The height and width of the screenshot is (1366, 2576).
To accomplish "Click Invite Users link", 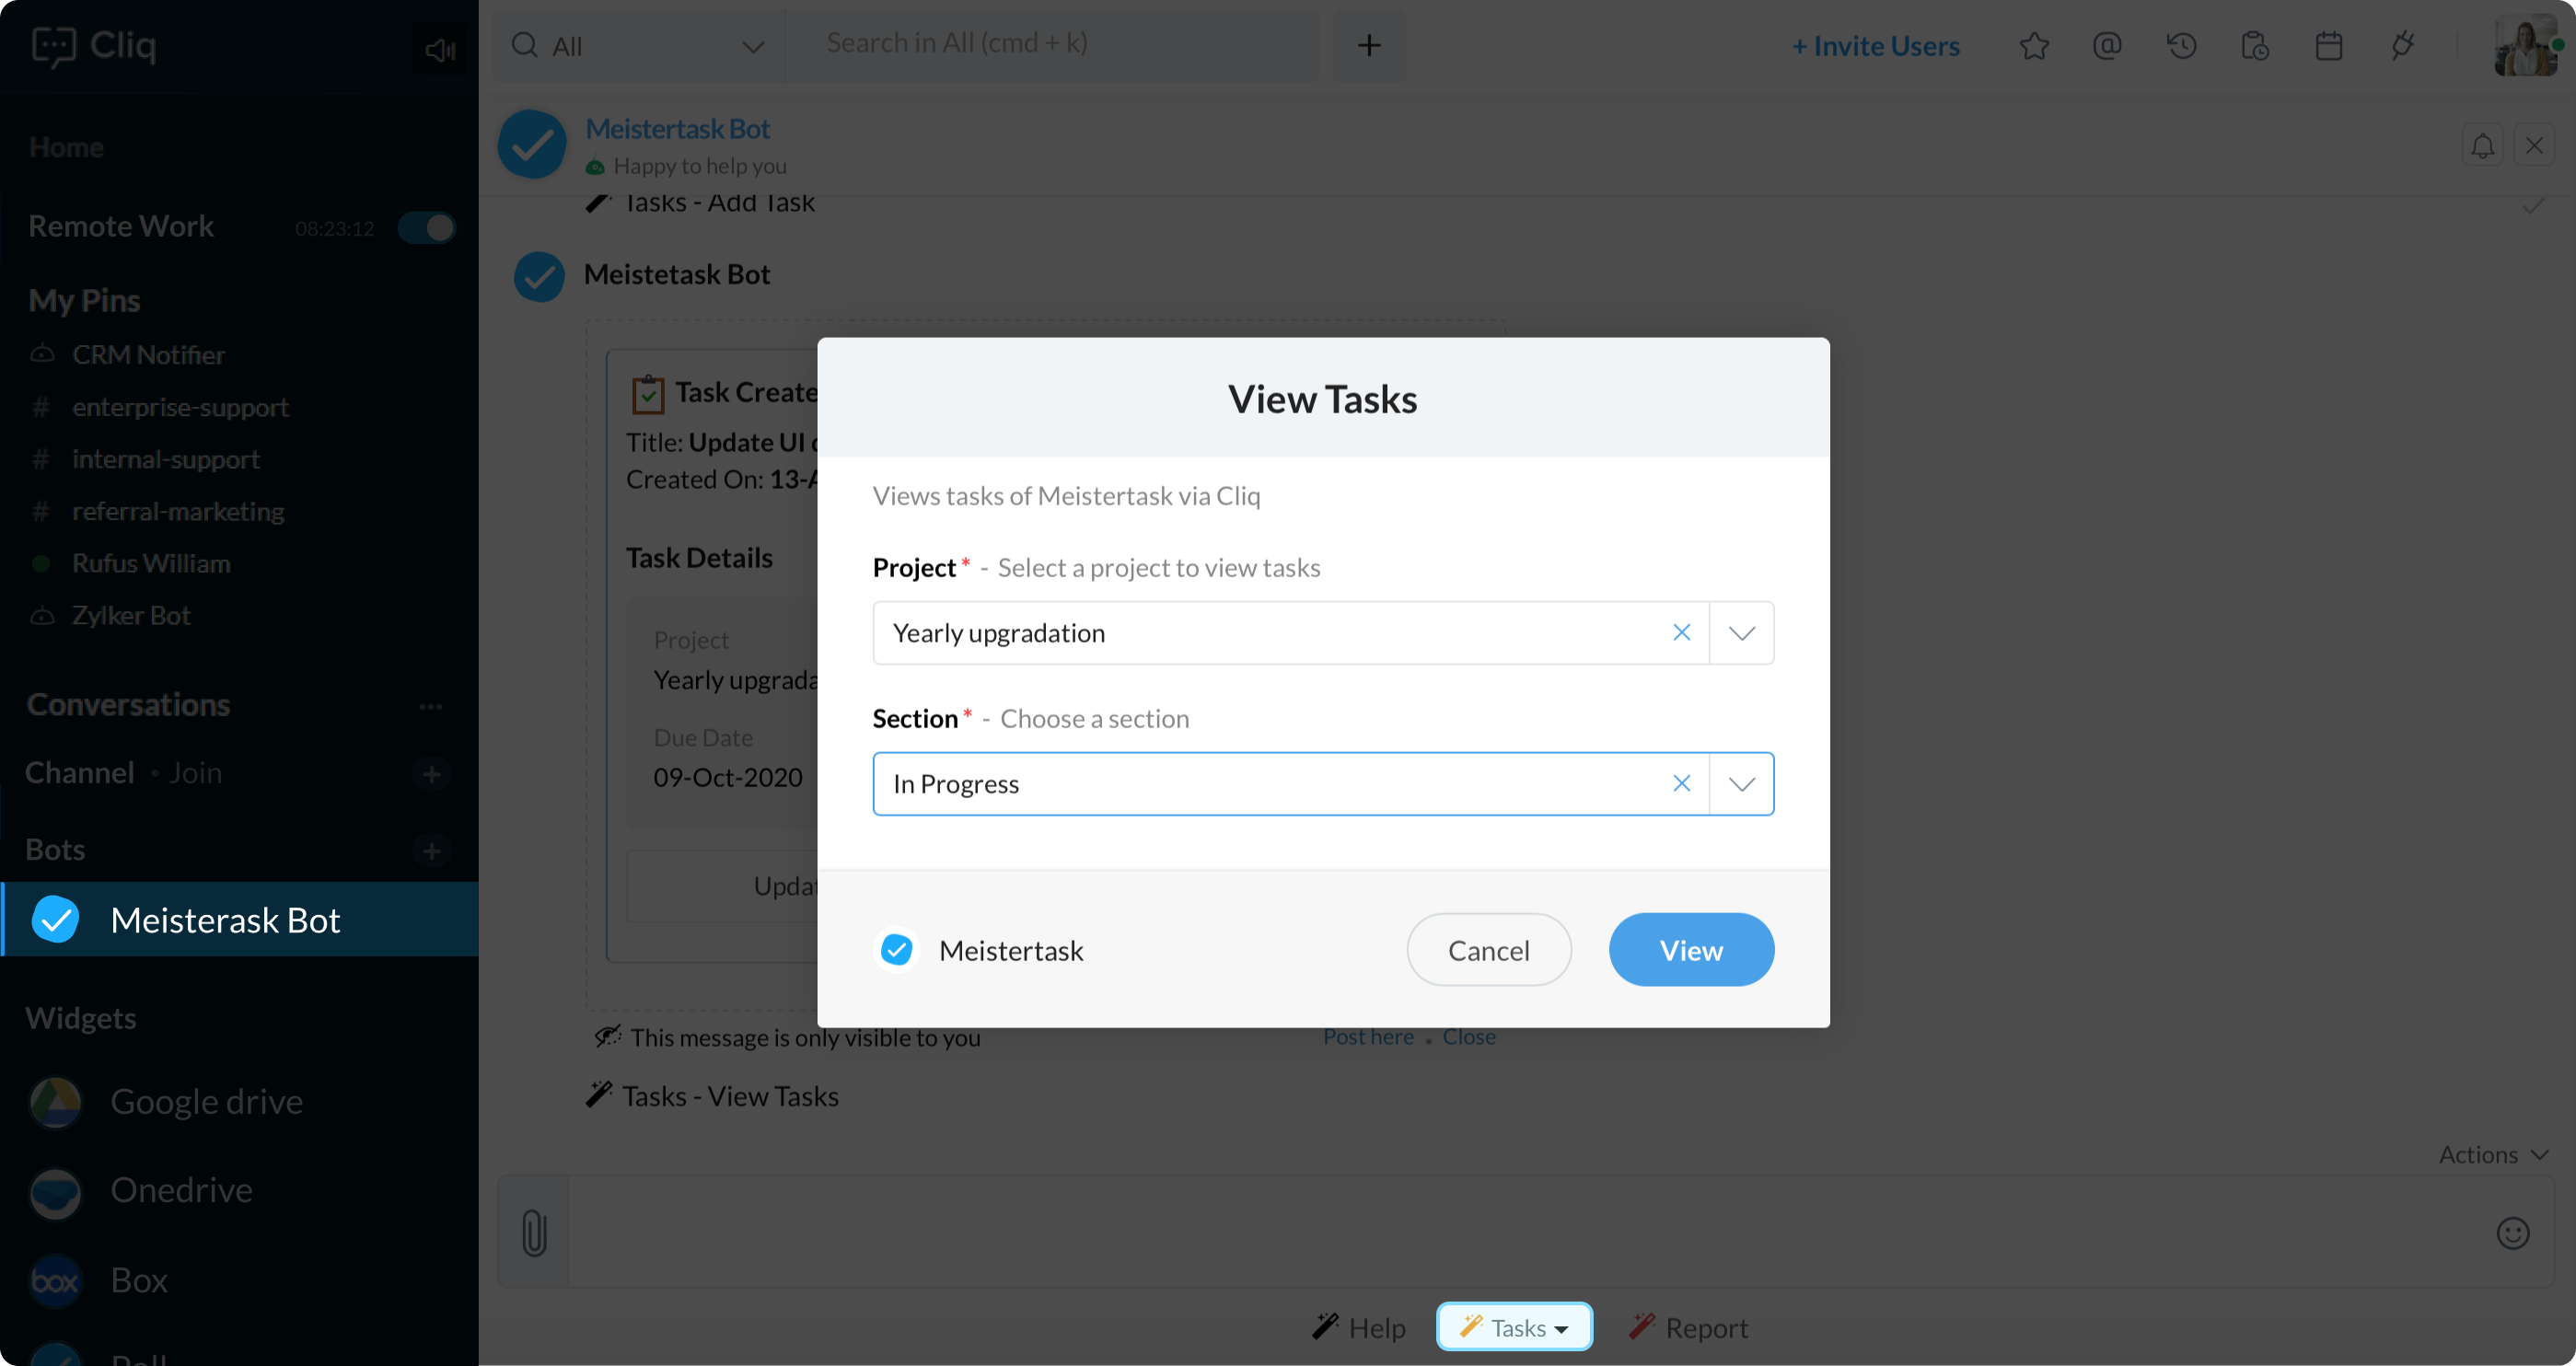I will (1875, 46).
